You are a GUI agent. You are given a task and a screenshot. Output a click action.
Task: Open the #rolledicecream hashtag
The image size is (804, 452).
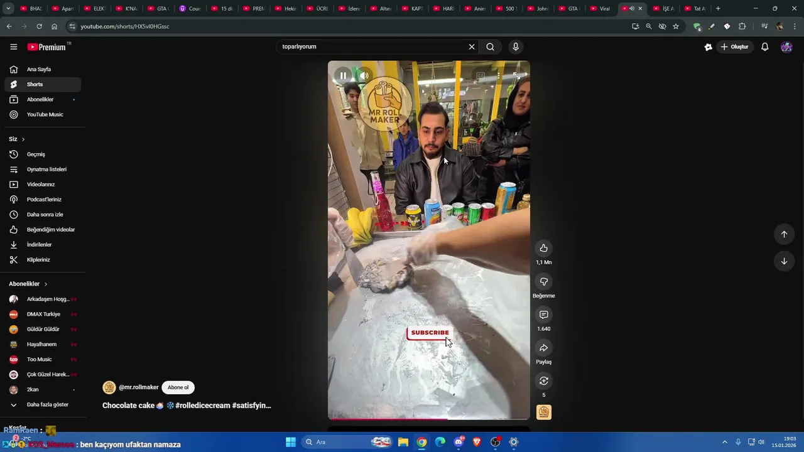[x=203, y=406]
